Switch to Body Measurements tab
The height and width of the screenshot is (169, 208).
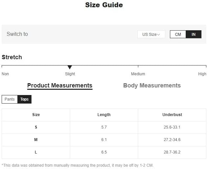(152, 85)
